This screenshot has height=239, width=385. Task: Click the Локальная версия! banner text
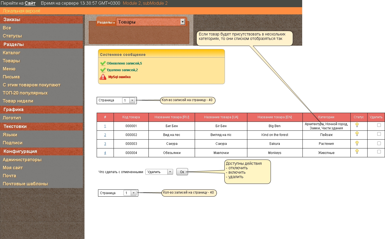(x=21, y=11)
